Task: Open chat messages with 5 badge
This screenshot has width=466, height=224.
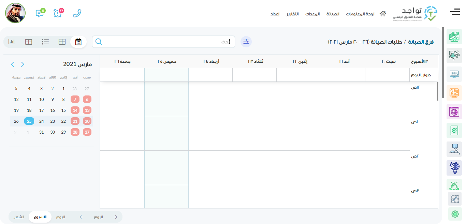Action: pyautogui.click(x=40, y=13)
